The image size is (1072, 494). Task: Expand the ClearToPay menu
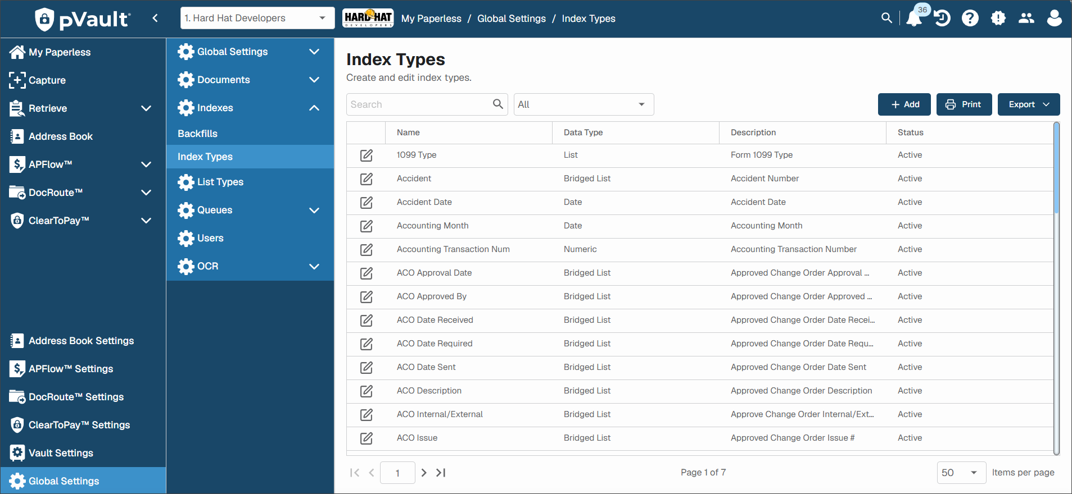tap(146, 221)
